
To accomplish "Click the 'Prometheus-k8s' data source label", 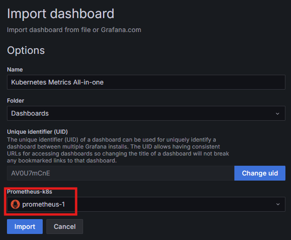I will coord(30,192).
